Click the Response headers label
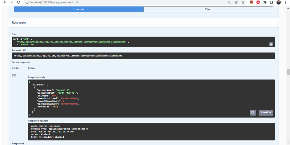 point(38,121)
